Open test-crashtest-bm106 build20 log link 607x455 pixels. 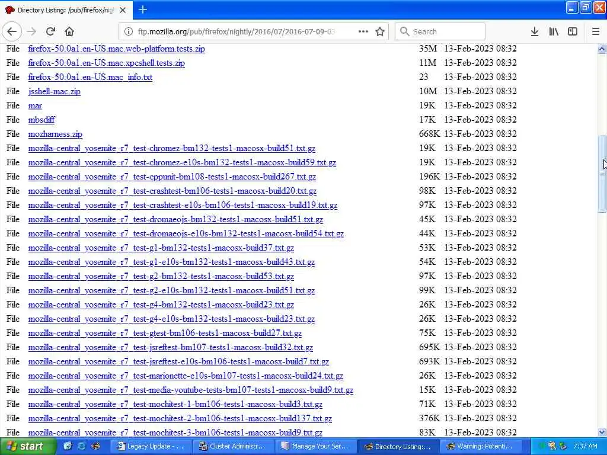point(172,191)
